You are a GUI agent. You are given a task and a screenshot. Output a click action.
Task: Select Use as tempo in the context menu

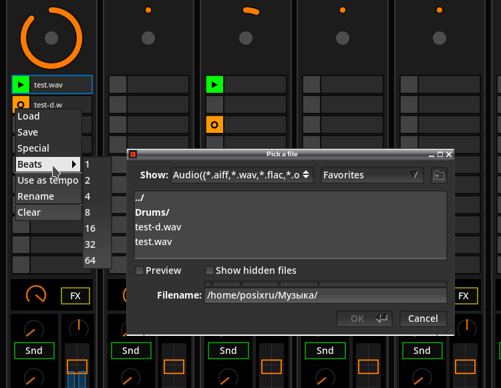tap(49, 180)
